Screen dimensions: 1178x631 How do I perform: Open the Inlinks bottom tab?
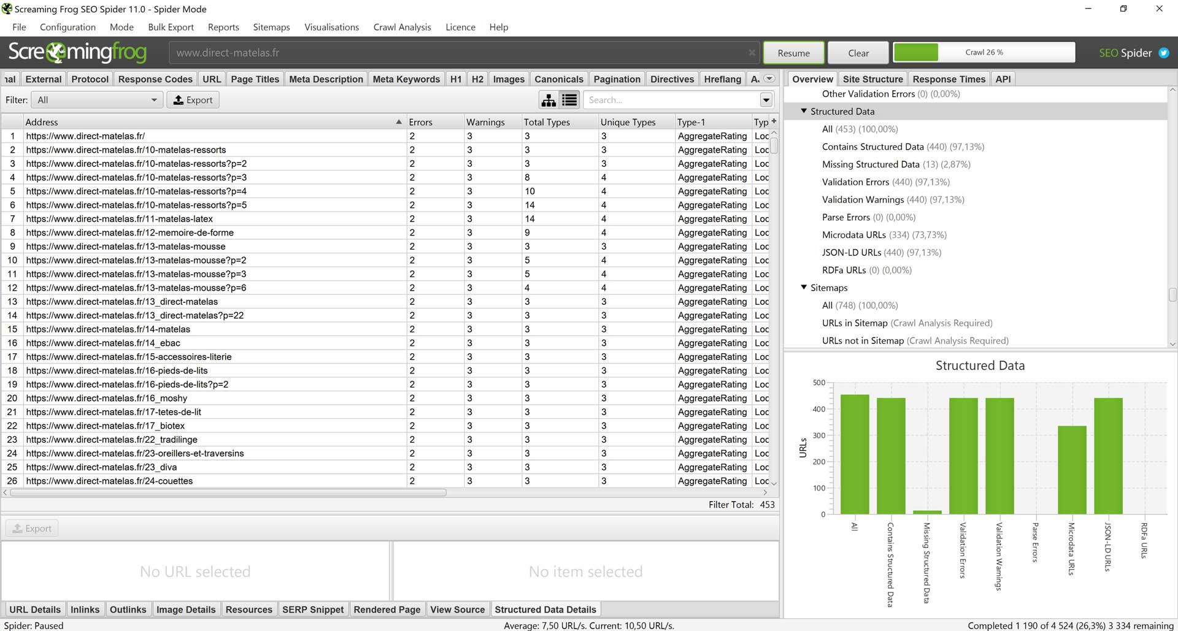pyautogui.click(x=85, y=610)
